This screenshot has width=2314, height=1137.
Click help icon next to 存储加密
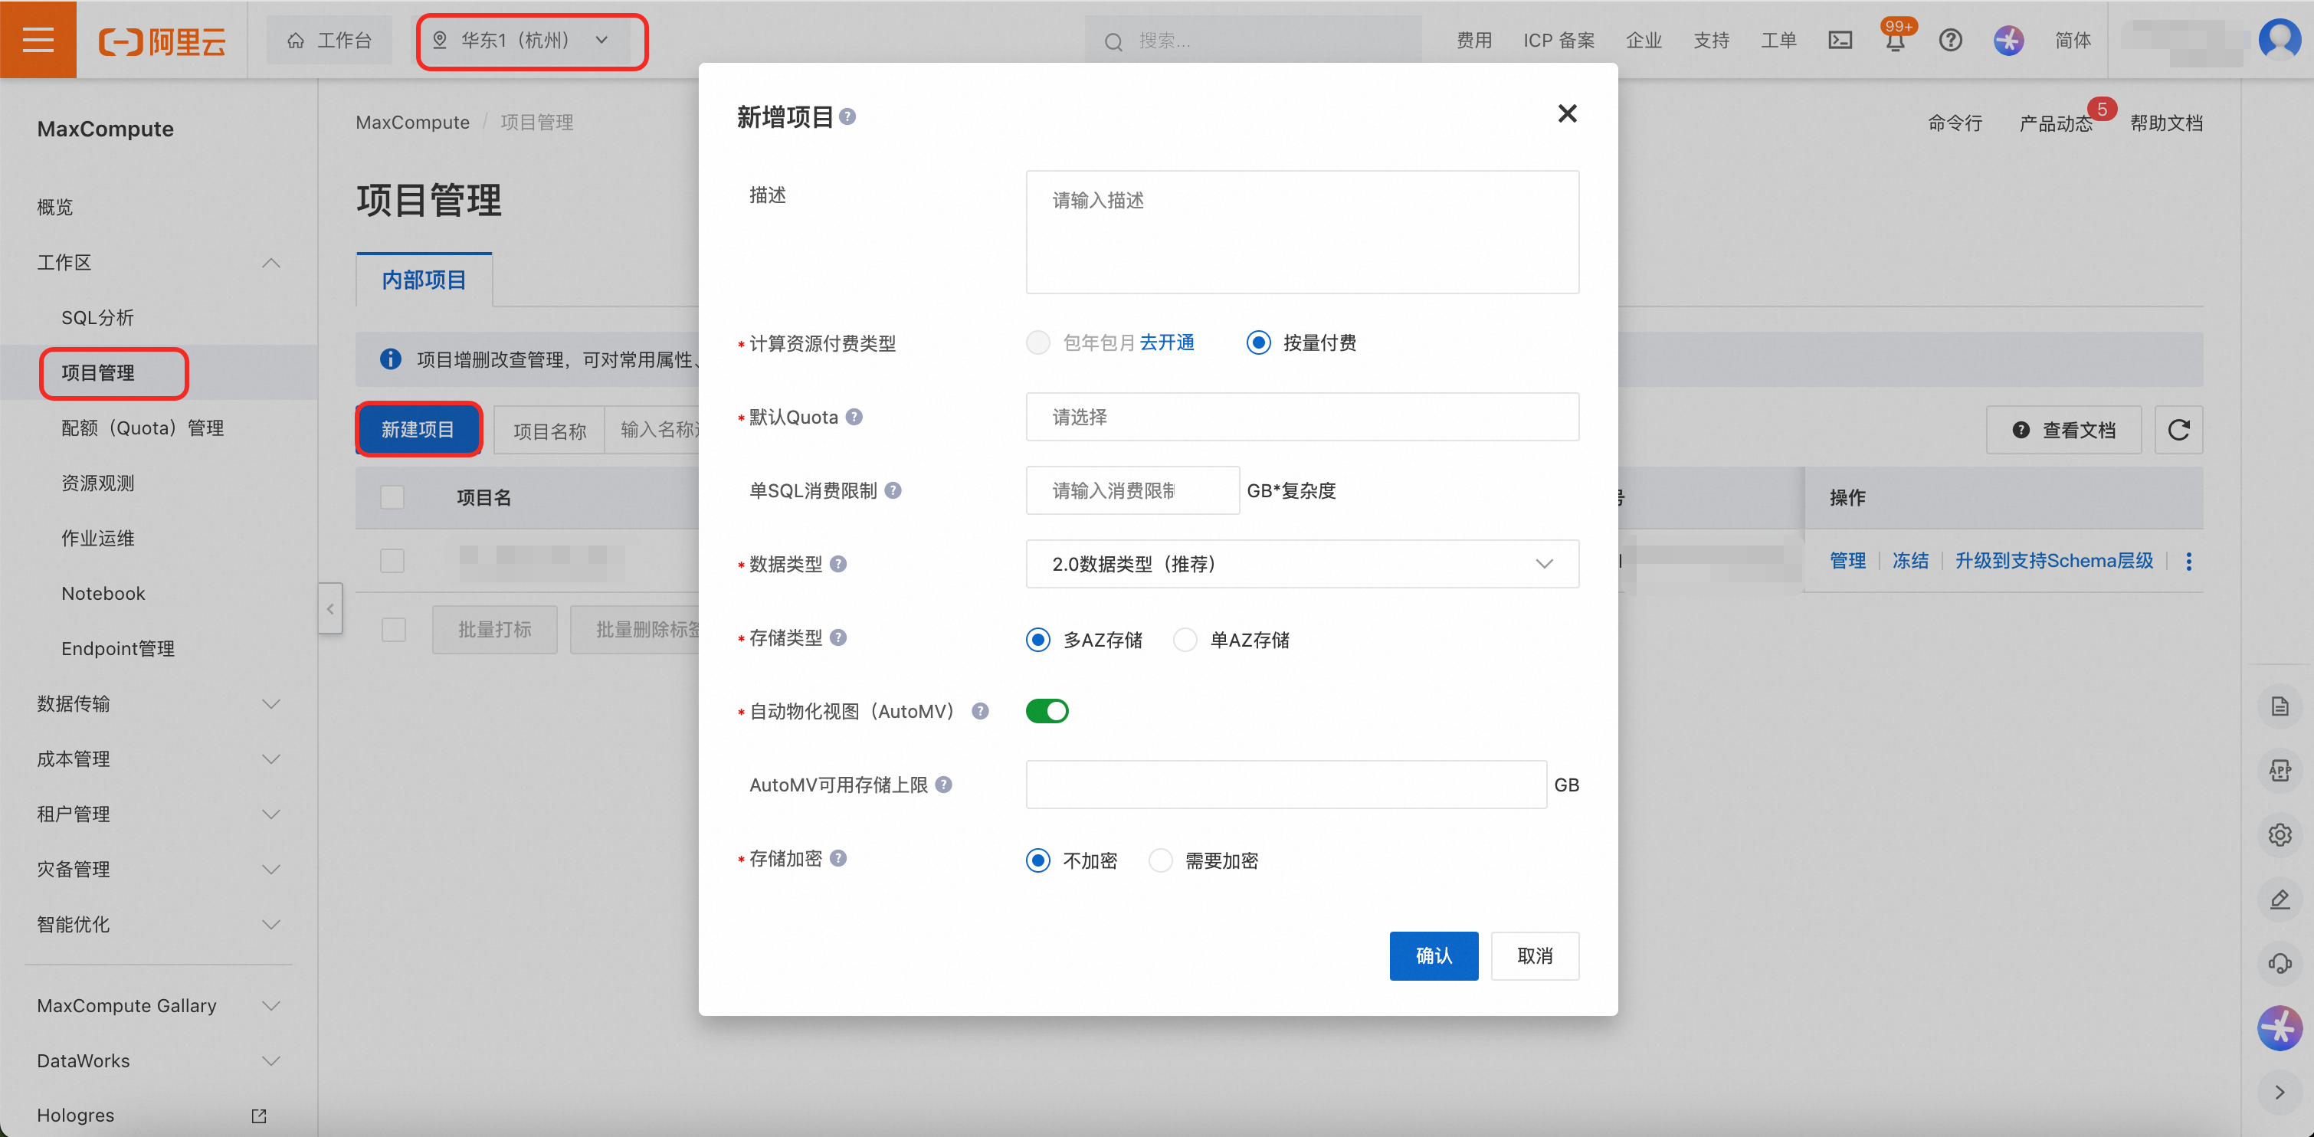(838, 859)
